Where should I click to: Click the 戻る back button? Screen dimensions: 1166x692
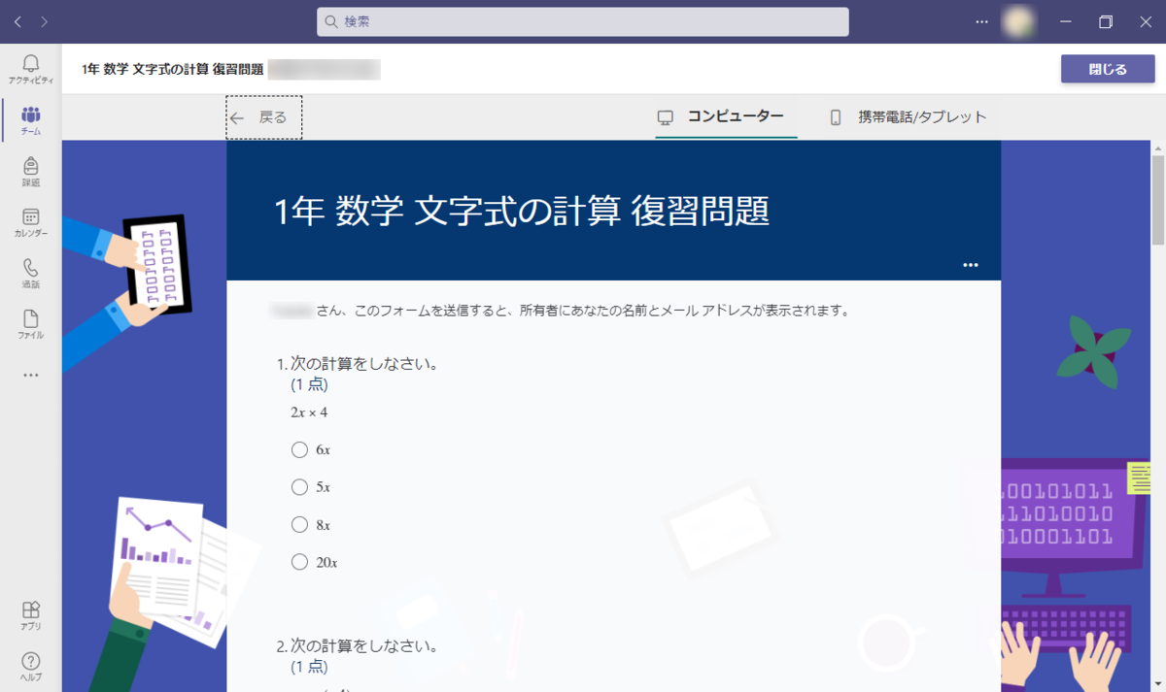pos(262,116)
